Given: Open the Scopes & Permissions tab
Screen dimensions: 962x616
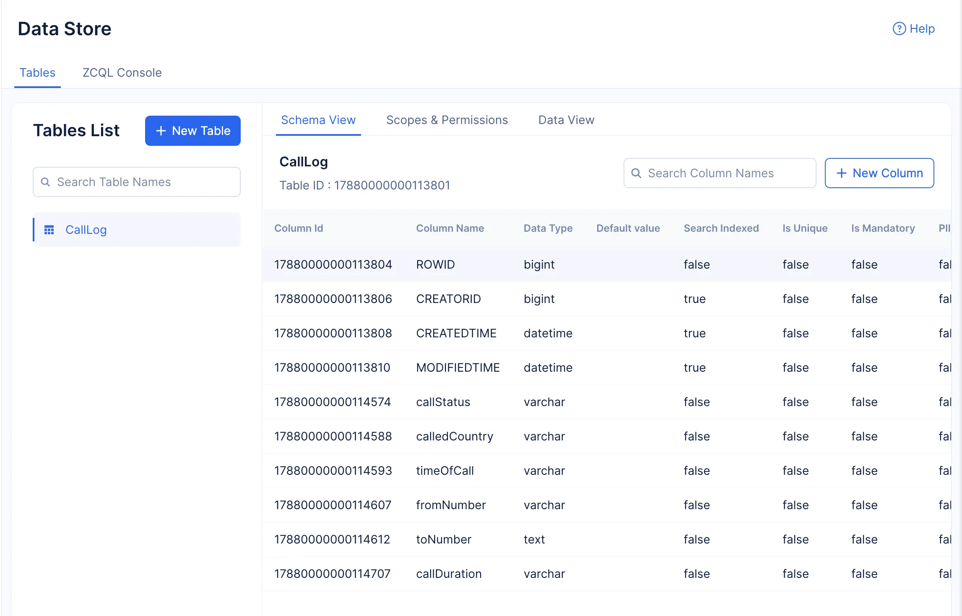Looking at the screenshot, I should [447, 120].
